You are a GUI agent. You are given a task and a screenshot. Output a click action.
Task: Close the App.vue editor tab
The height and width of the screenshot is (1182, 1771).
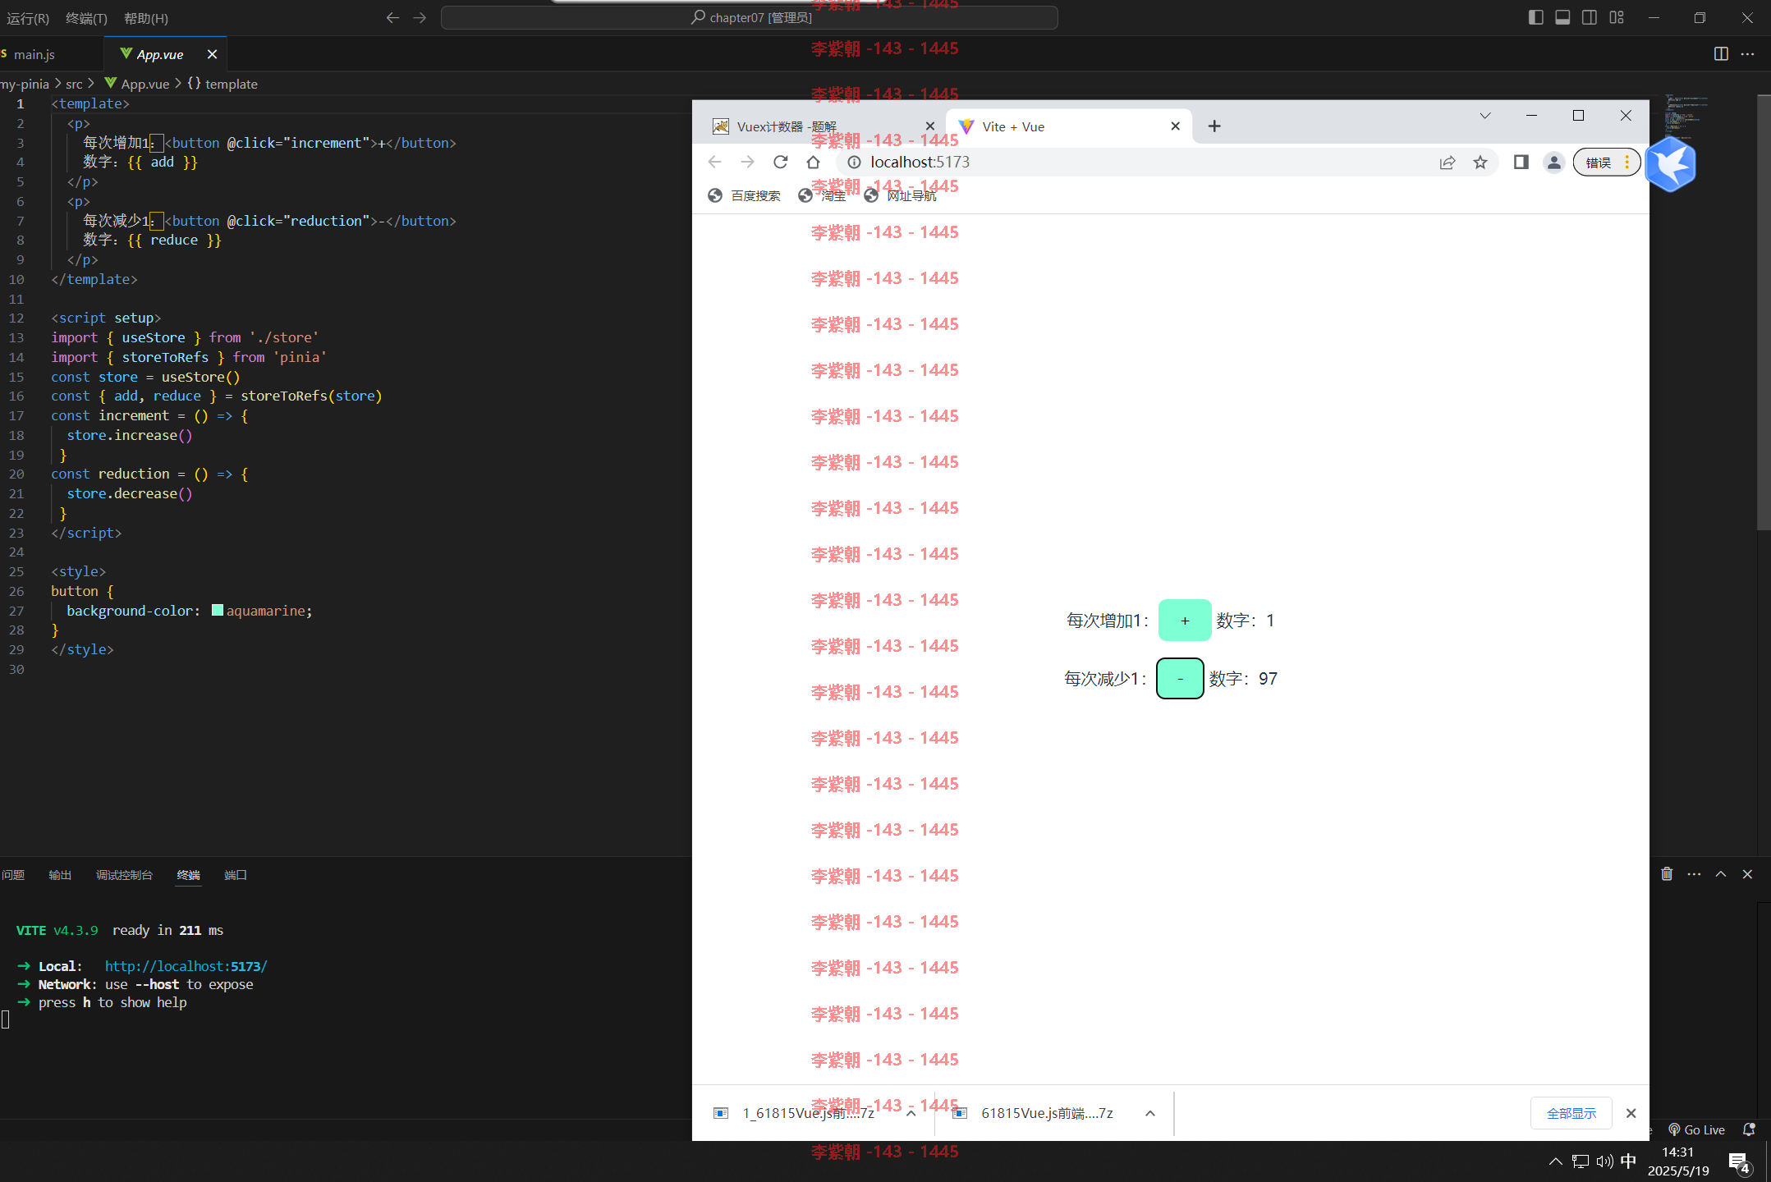point(212,54)
